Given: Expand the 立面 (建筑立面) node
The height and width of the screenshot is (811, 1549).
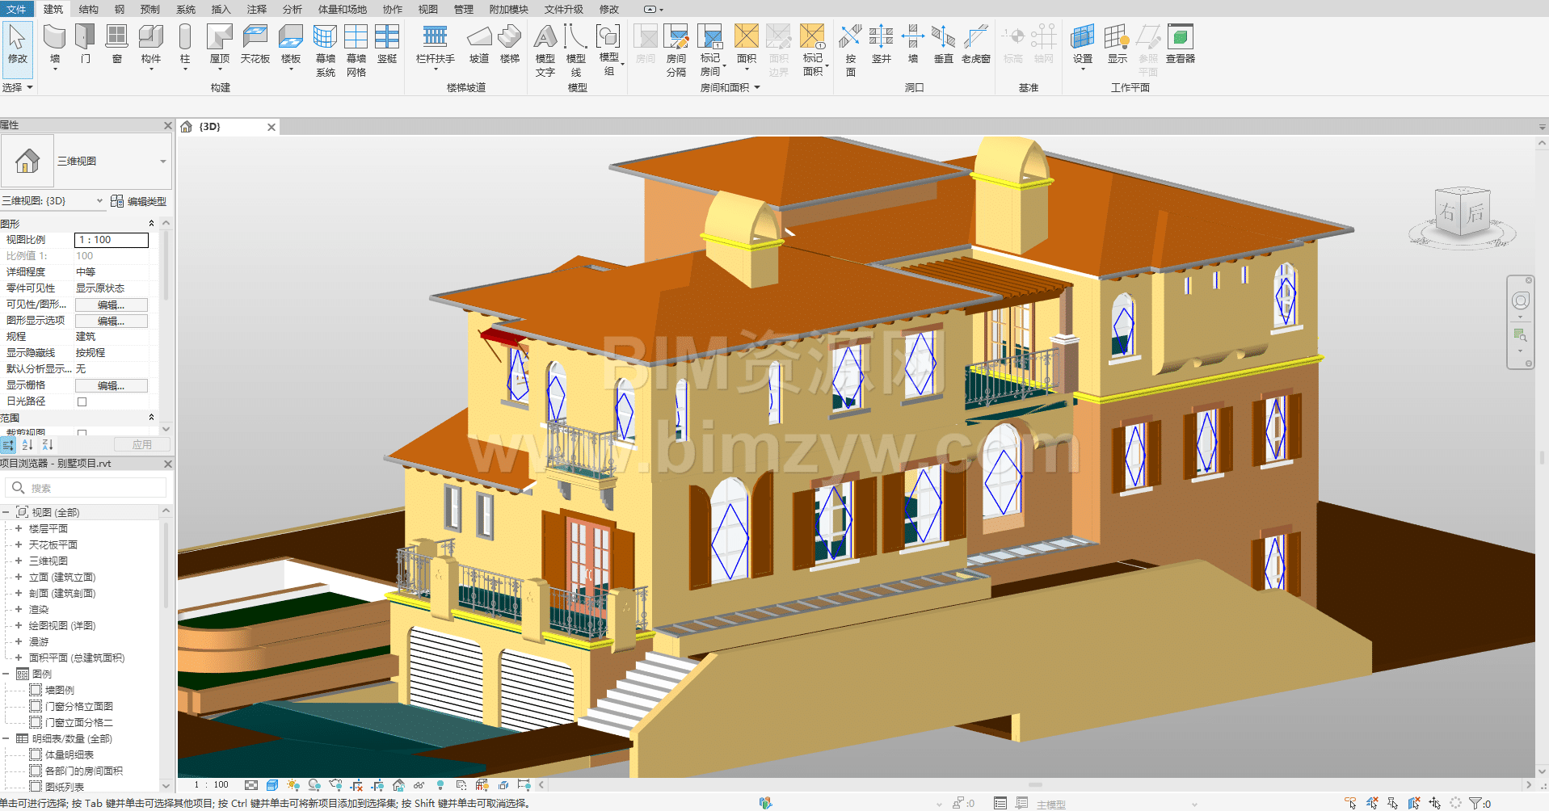Looking at the screenshot, I should click(x=19, y=577).
